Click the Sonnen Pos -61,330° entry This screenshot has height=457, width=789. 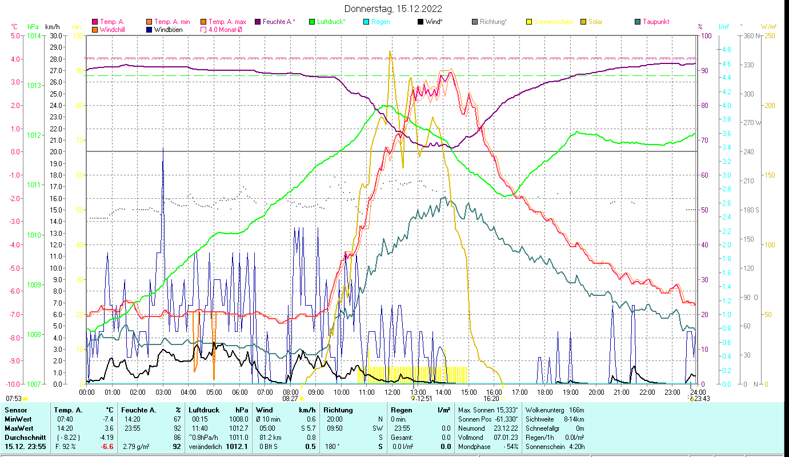tap(488, 419)
